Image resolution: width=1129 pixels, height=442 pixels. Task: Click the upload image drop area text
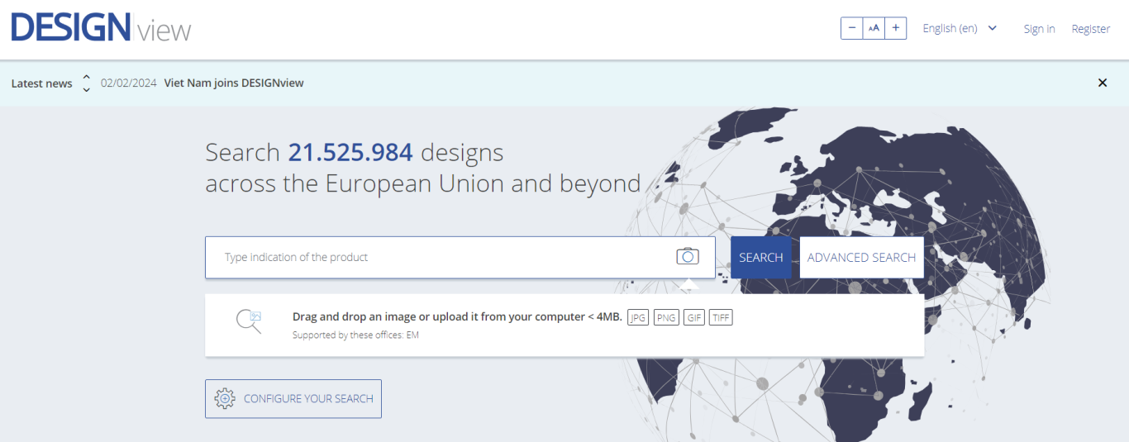[x=457, y=316]
